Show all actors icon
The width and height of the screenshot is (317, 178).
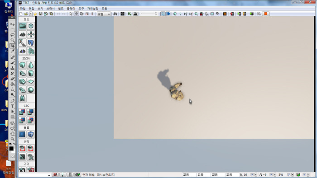point(31,157)
